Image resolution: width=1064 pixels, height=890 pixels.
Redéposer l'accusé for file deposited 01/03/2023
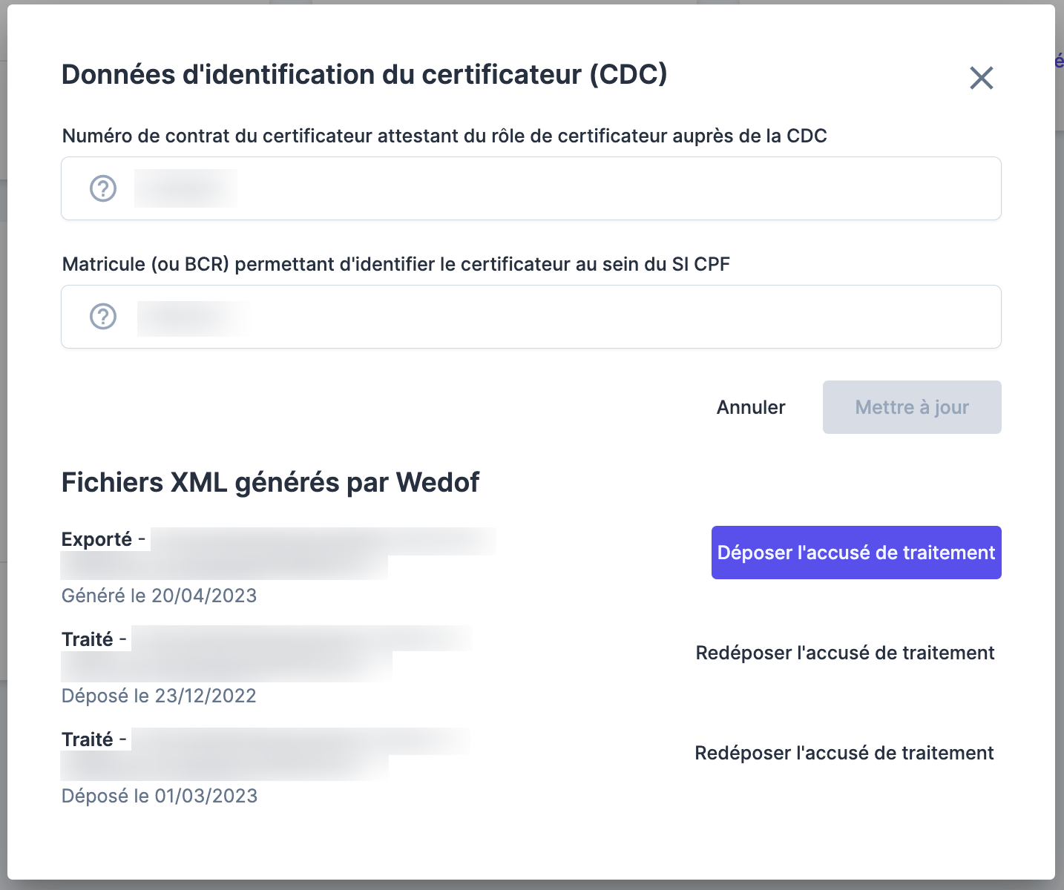click(844, 753)
